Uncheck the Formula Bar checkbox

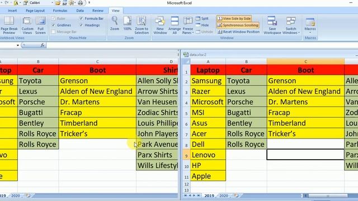click(x=81, y=18)
